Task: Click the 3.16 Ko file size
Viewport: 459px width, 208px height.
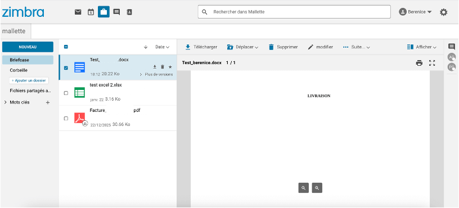Action: tap(112, 99)
